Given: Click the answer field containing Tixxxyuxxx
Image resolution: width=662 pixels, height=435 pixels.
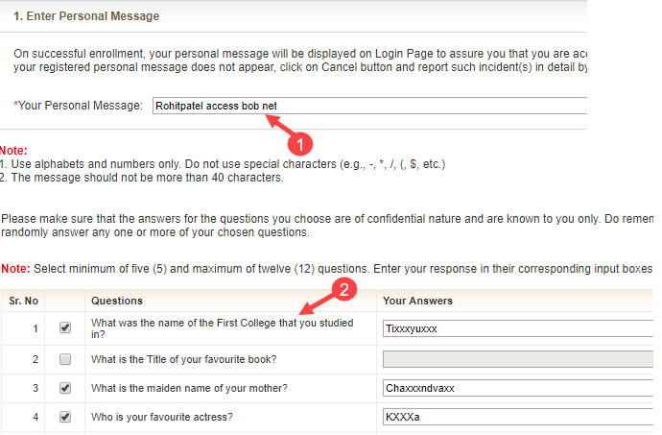Looking at the screenshot, I should tap(518, 328).
